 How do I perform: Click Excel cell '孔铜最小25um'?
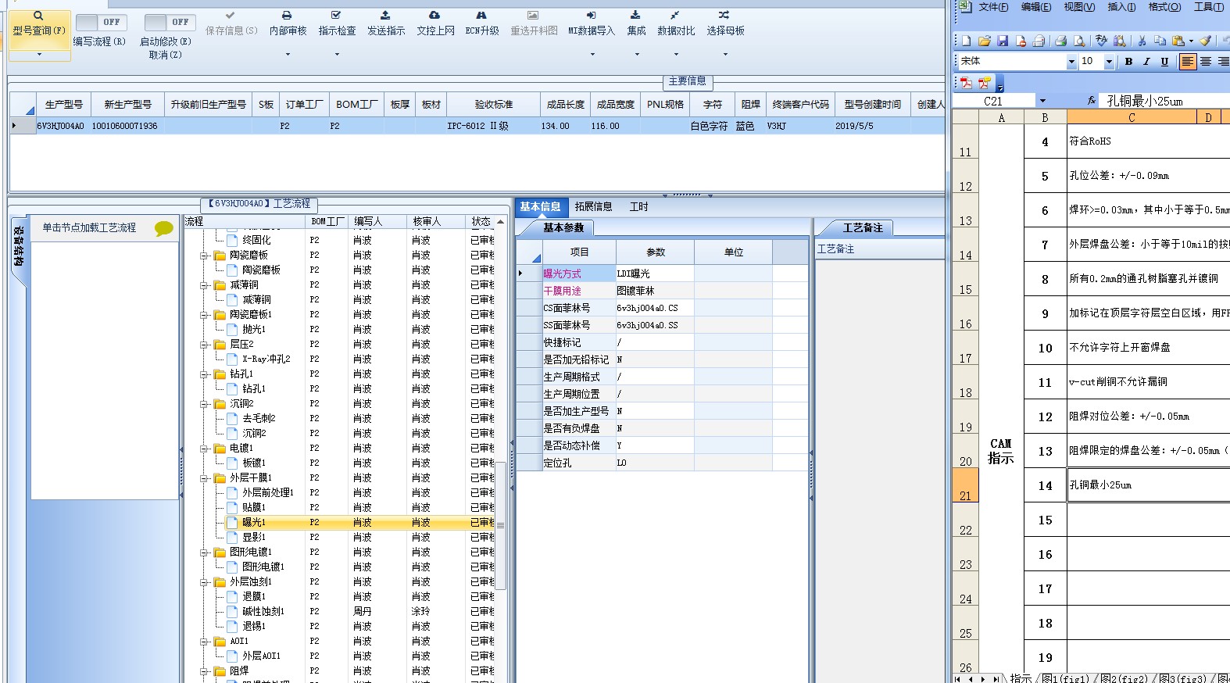click(1149, 485)
